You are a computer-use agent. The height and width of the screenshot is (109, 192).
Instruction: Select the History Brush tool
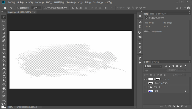pyautogui.click(x=4, y=53)
